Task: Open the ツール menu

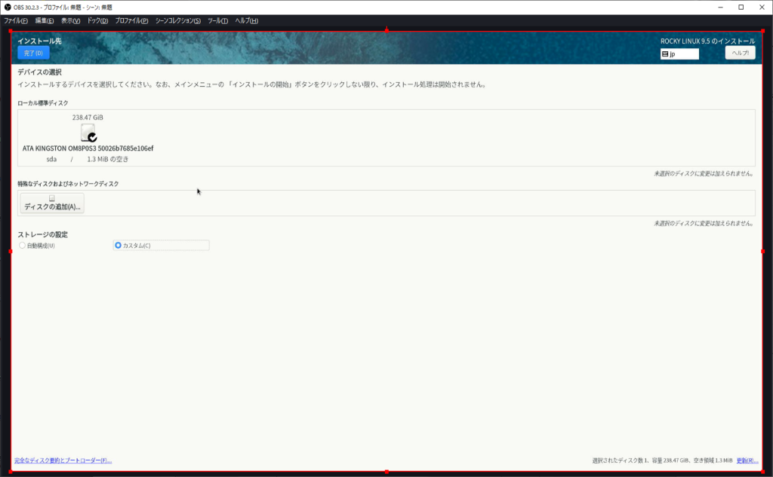Action: point(217,20)
